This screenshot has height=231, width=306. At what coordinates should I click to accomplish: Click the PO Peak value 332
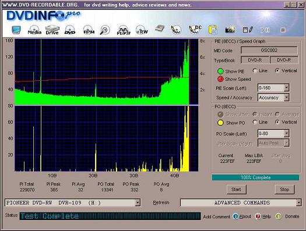click(x=134, y=190)
